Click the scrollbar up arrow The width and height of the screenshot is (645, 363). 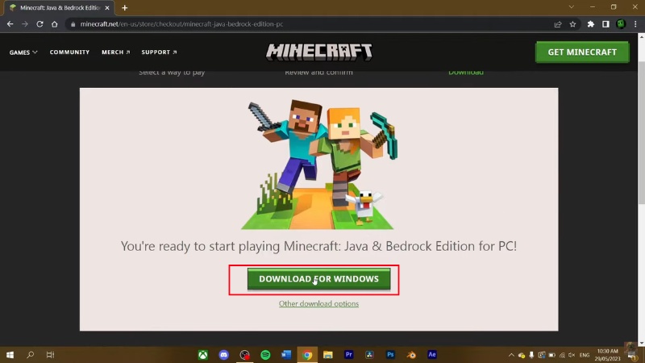click(641, 36)
